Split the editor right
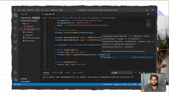The width and height of the screenshot is (169, 95). click(x=148, y=14)
